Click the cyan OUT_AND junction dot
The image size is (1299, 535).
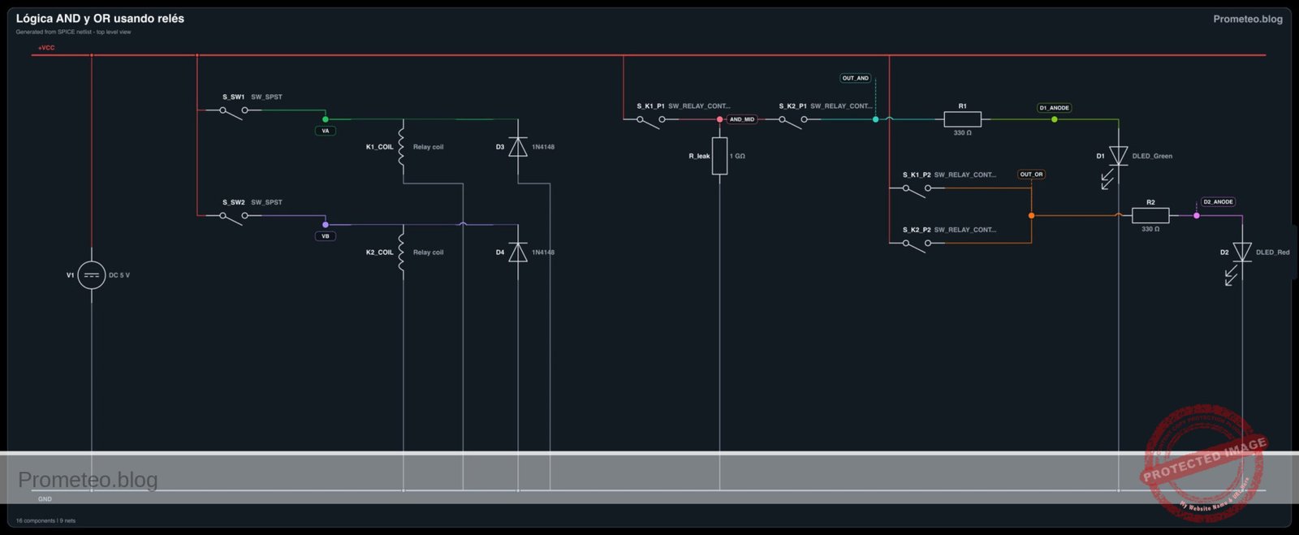coord(875,119)
